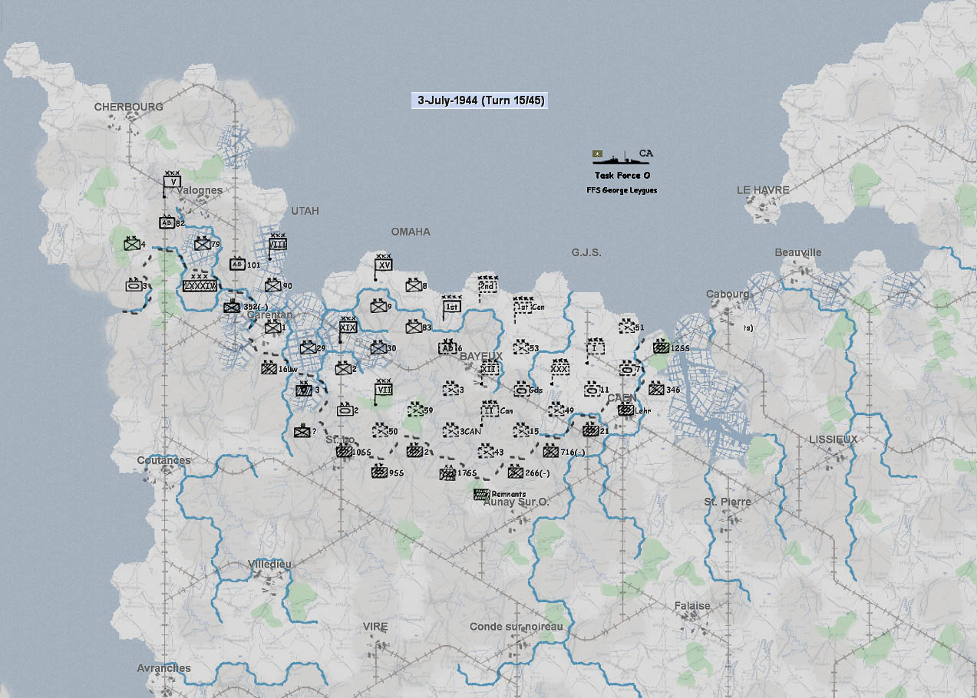Select the Guards armoured (Gds) counter
This screenshot has width=977, height=698.
click(520, 390)
